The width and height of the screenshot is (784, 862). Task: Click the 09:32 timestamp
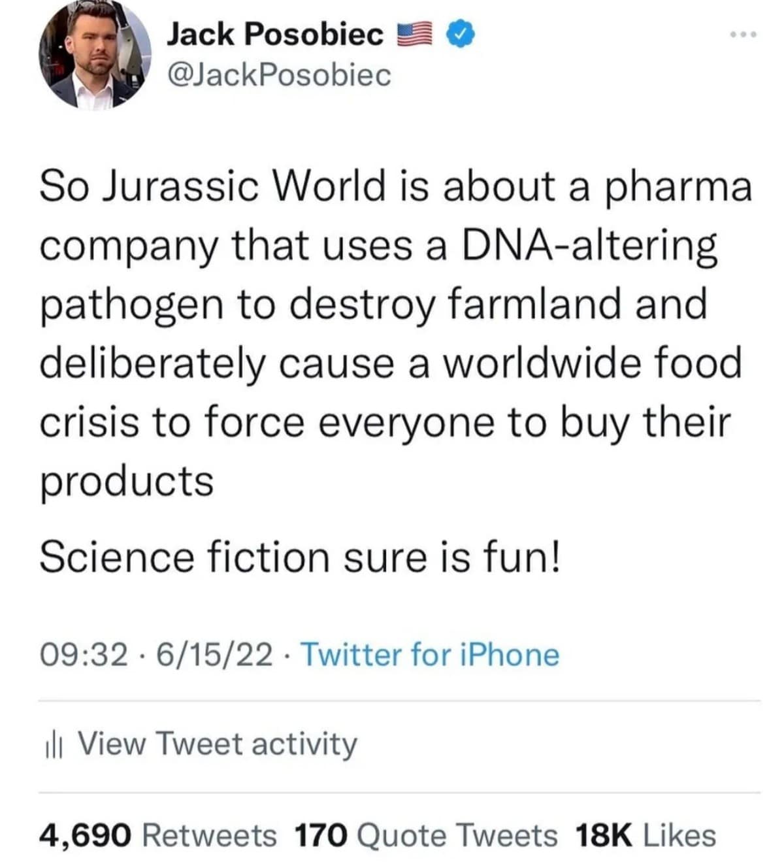tap(83, 655)
